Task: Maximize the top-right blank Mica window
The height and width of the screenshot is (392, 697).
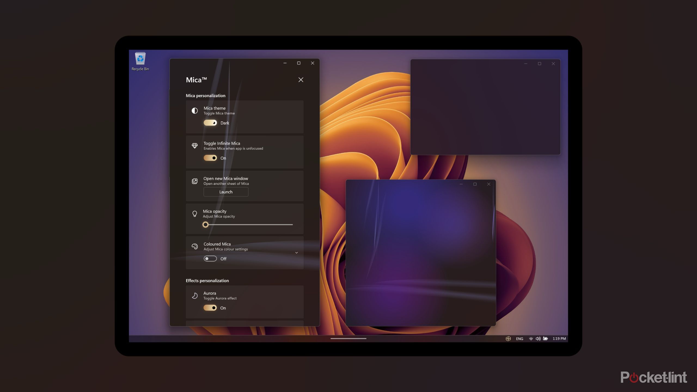Action: (x=539, y=64)
